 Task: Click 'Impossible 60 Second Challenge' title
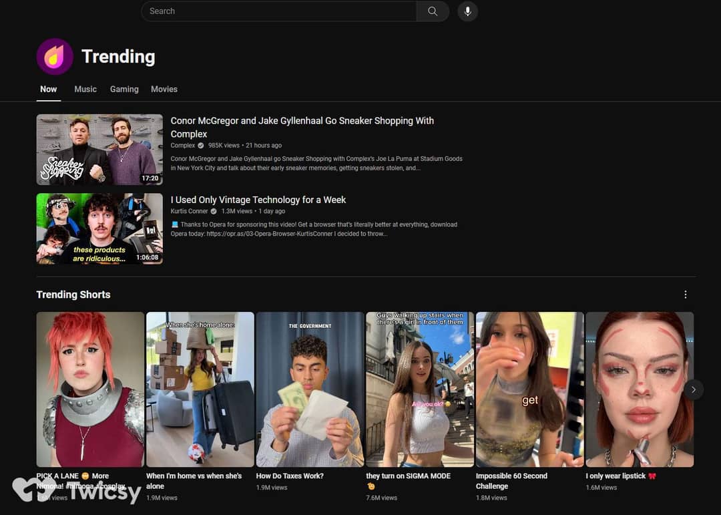pos(511,481)
